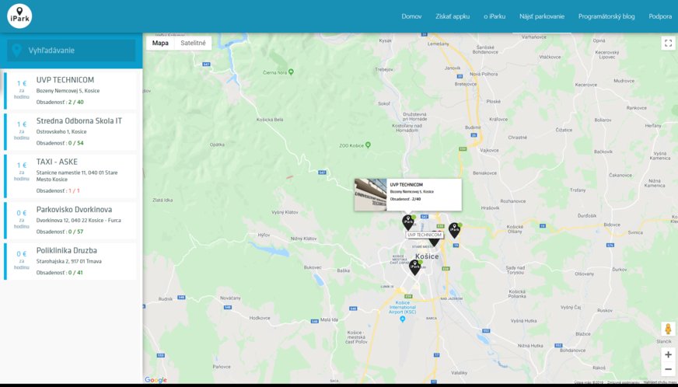The height and width of the screenshot is (387, 678).
Task: Toggle fullscreen view of the map
Action: click(x=668, y=44)
